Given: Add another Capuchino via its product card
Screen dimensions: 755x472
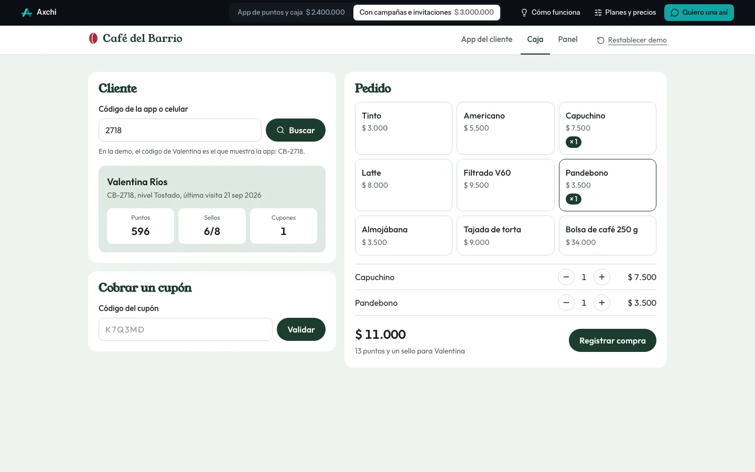Looking at the screenshot, I should point(608,128).
